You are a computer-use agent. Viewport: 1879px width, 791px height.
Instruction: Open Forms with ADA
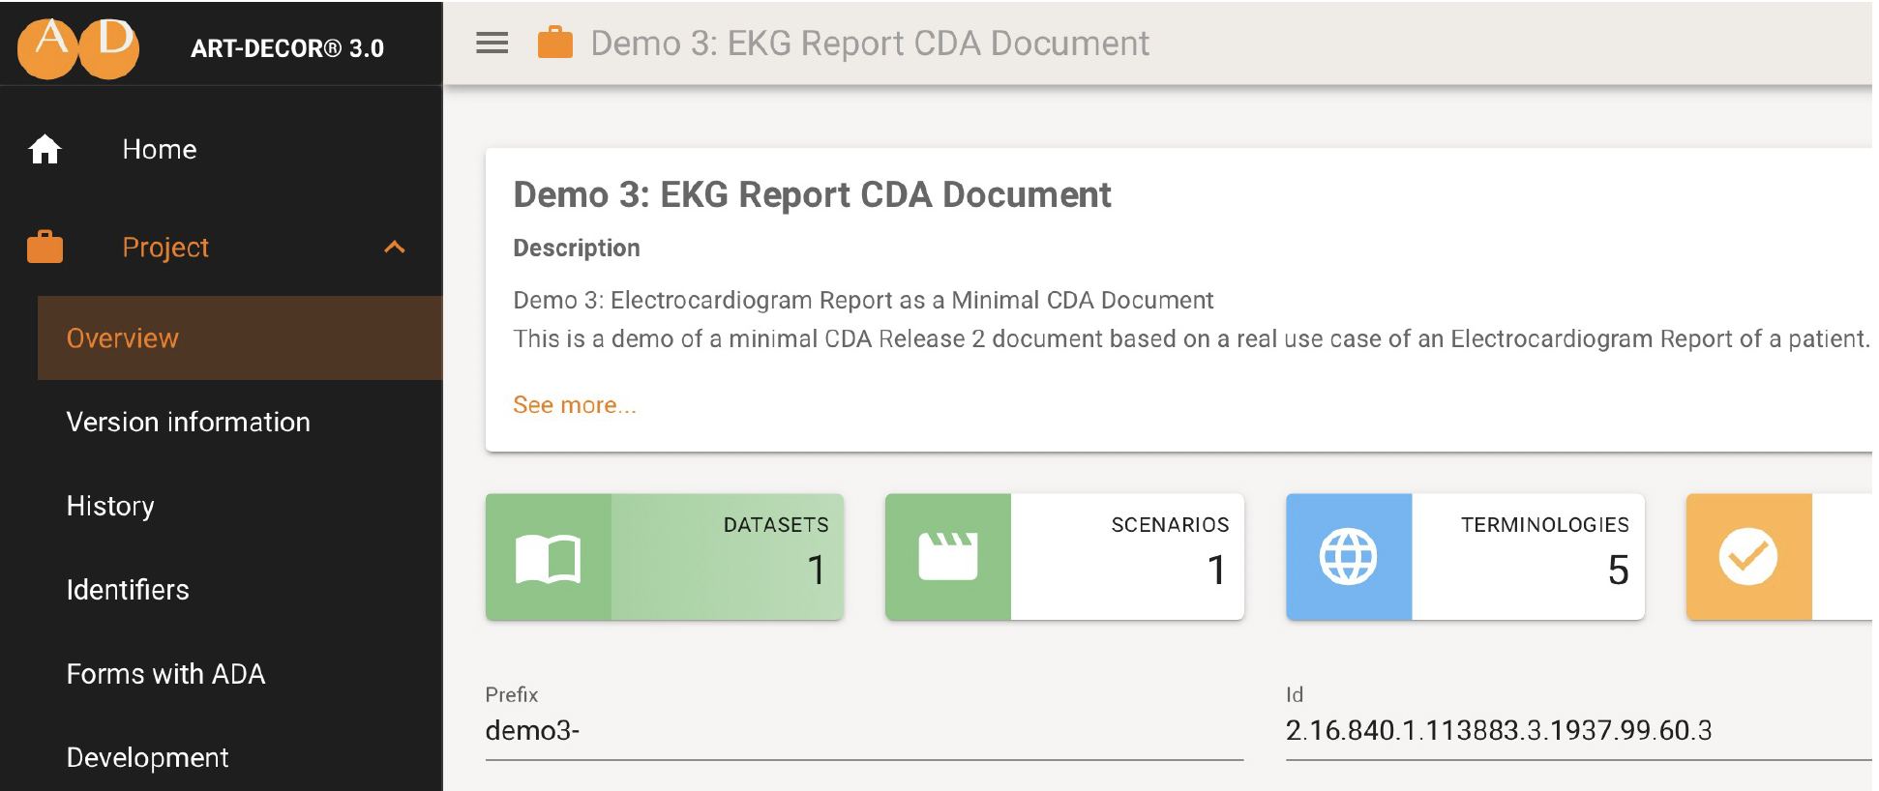(165, 674)
